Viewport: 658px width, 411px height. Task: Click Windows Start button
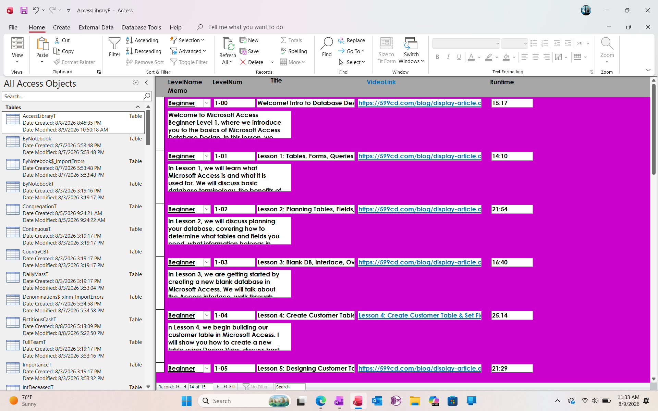coord(186,401)
